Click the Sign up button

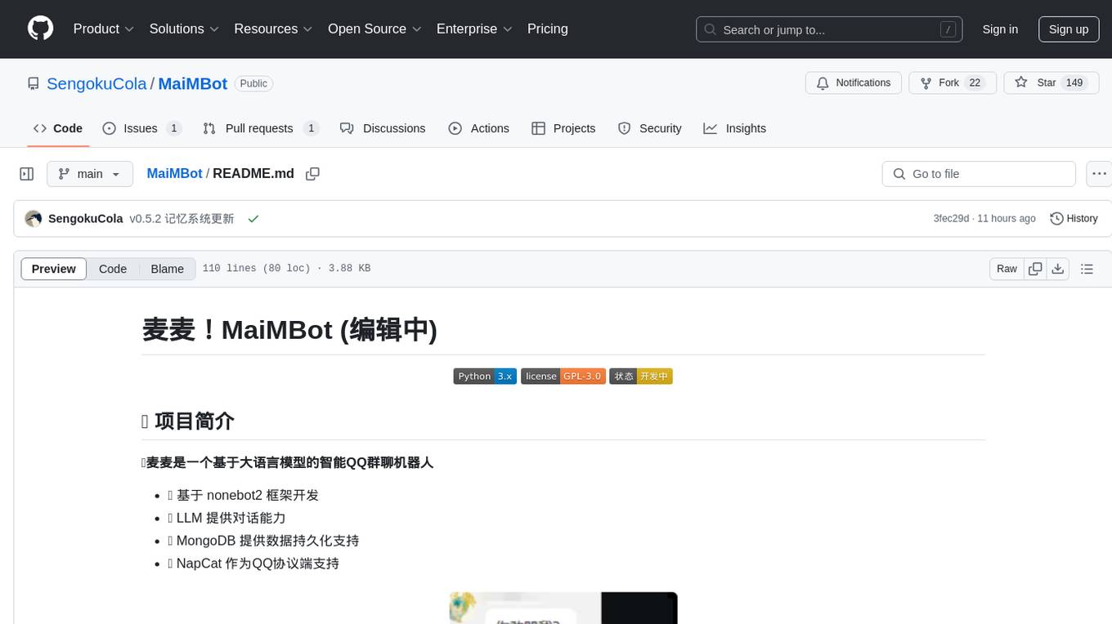point(1069,29)
